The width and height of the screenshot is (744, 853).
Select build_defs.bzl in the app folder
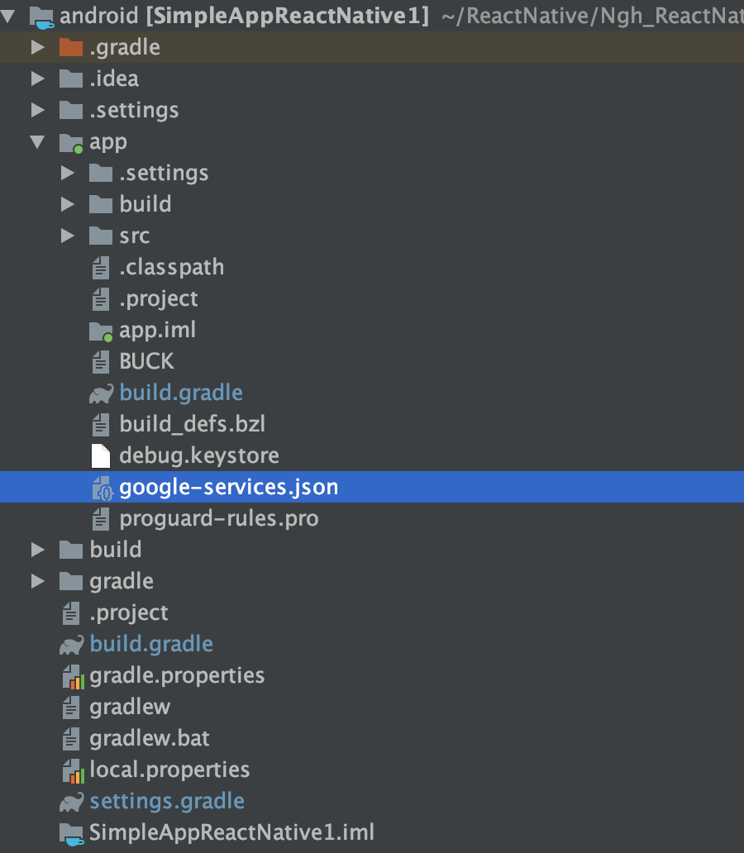(192, 425)
